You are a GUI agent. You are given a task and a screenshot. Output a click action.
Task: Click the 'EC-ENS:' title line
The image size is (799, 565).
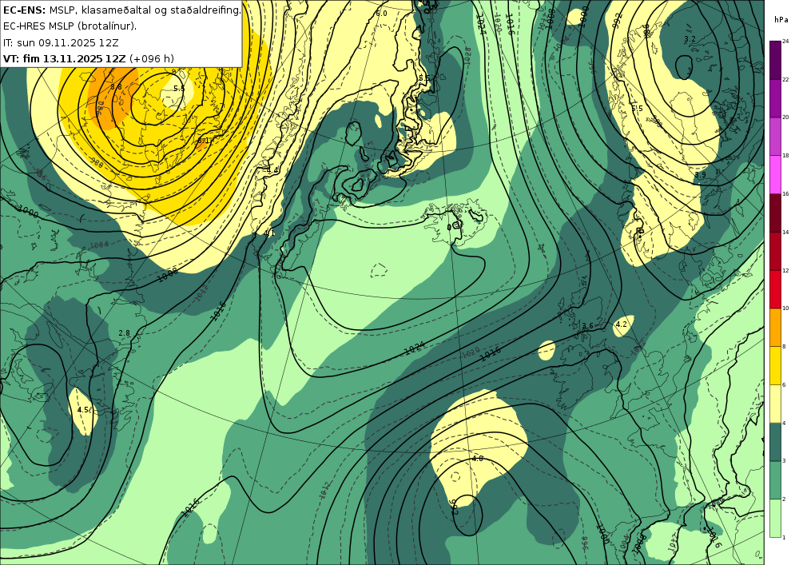pyautogui.click(x=121, y=10)
